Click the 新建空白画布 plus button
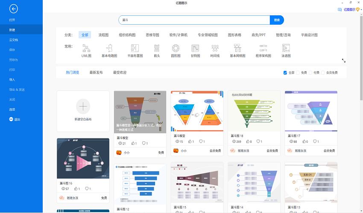The image size is (363, 213). tap(83, 106)
